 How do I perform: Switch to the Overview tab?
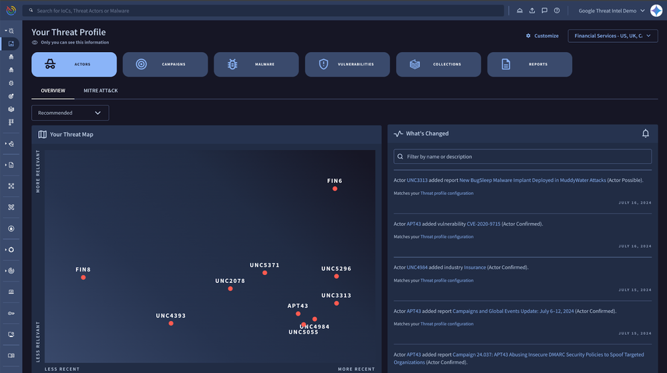[x=53, y=91]
